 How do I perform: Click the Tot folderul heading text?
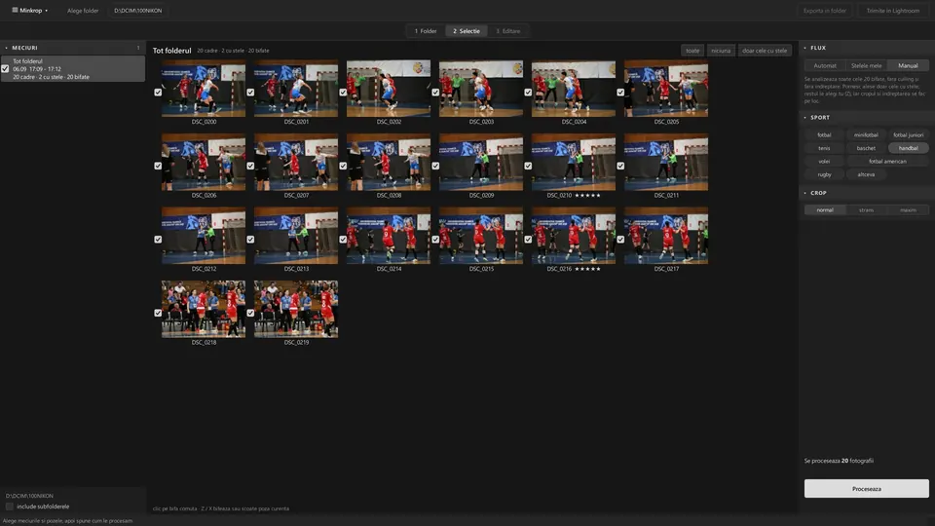[171, 51]
